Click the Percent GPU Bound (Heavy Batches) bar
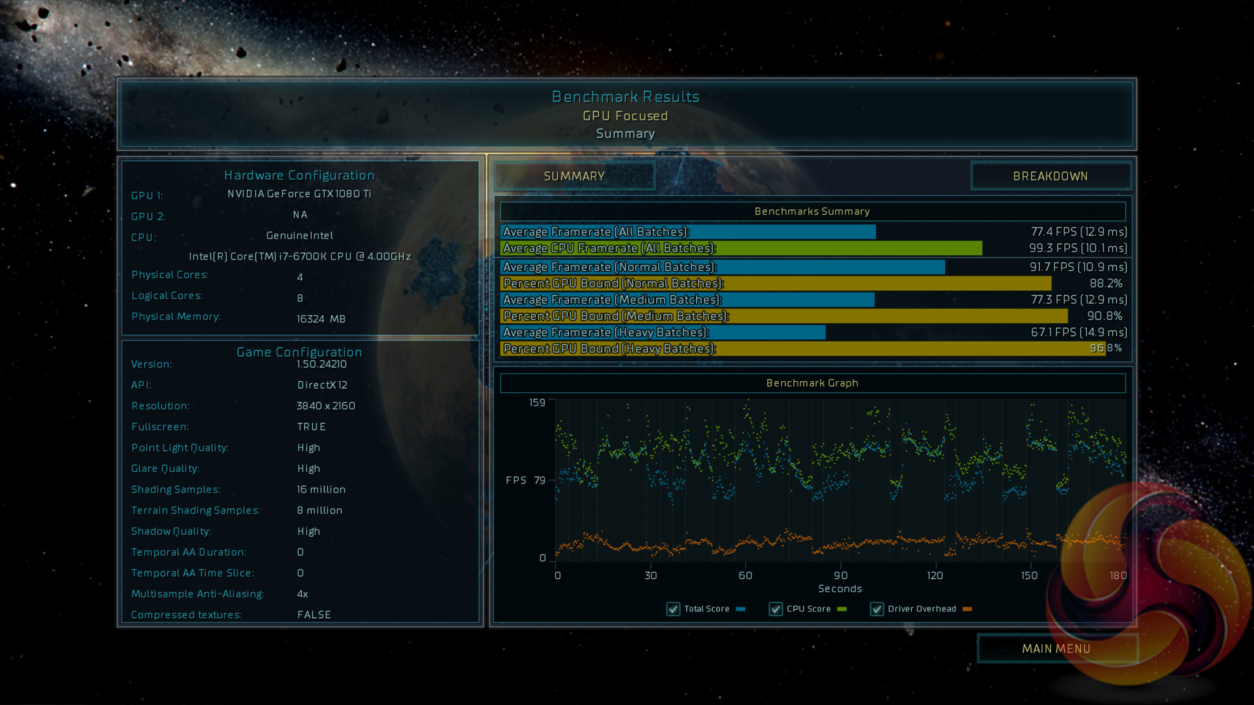Viewport: 1254px width, 705px height. (x=802, y=349)
